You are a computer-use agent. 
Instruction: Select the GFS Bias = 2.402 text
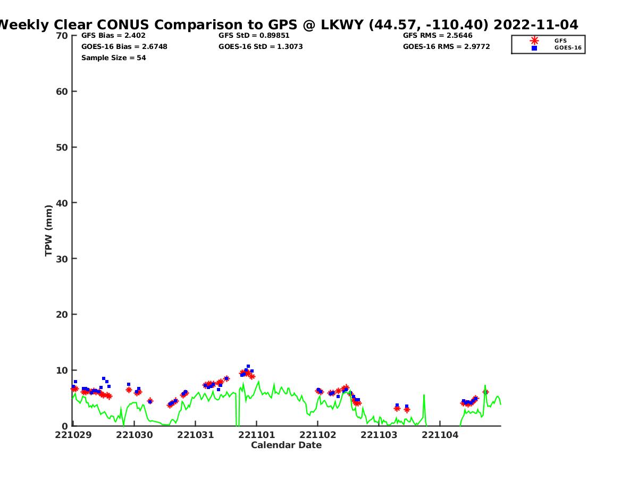pyautogui.click(x=113, y=36)
